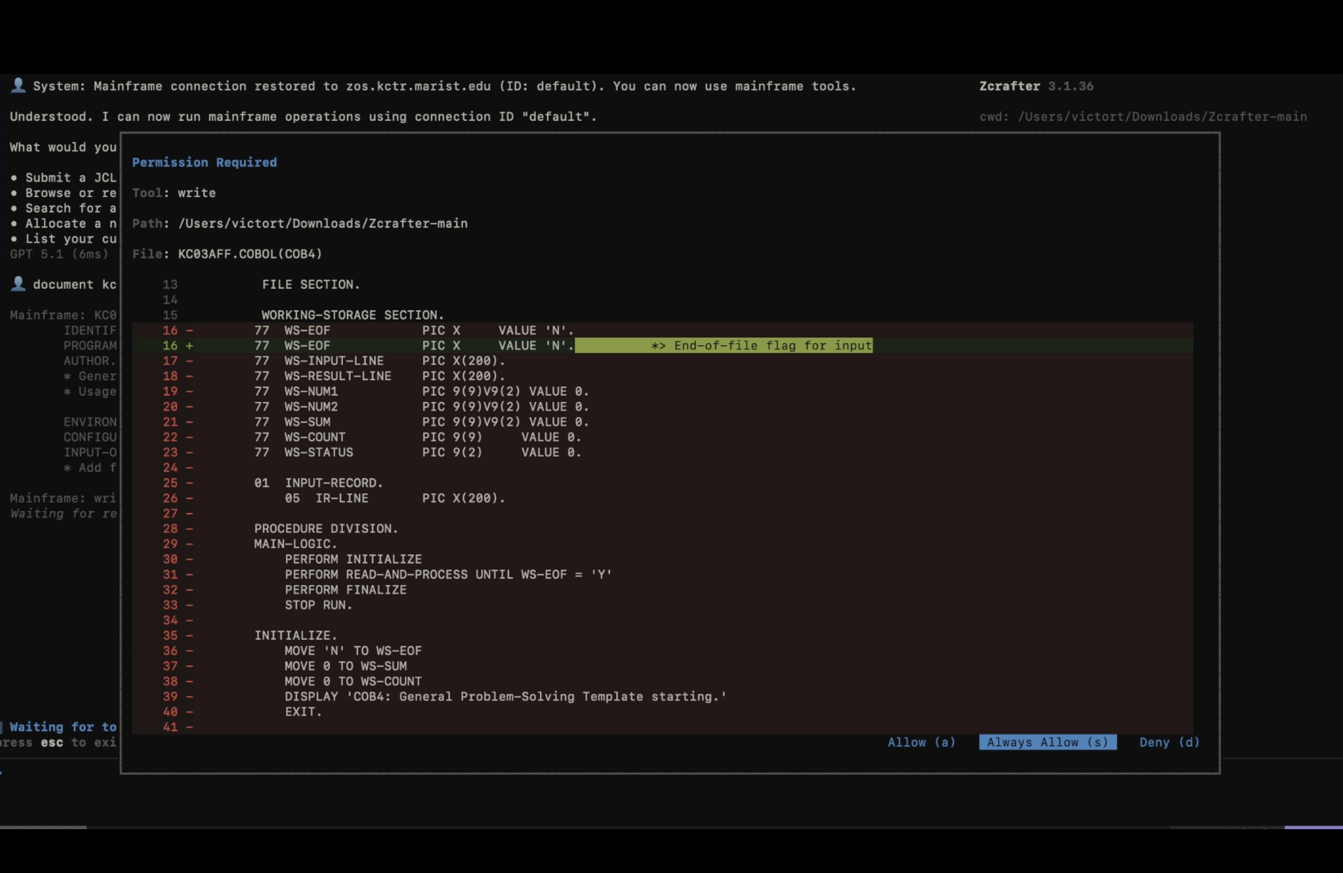Toggle the deletion marker on line 25
The height and width of the screenshot is (873, 1343).
pos(190,483)
